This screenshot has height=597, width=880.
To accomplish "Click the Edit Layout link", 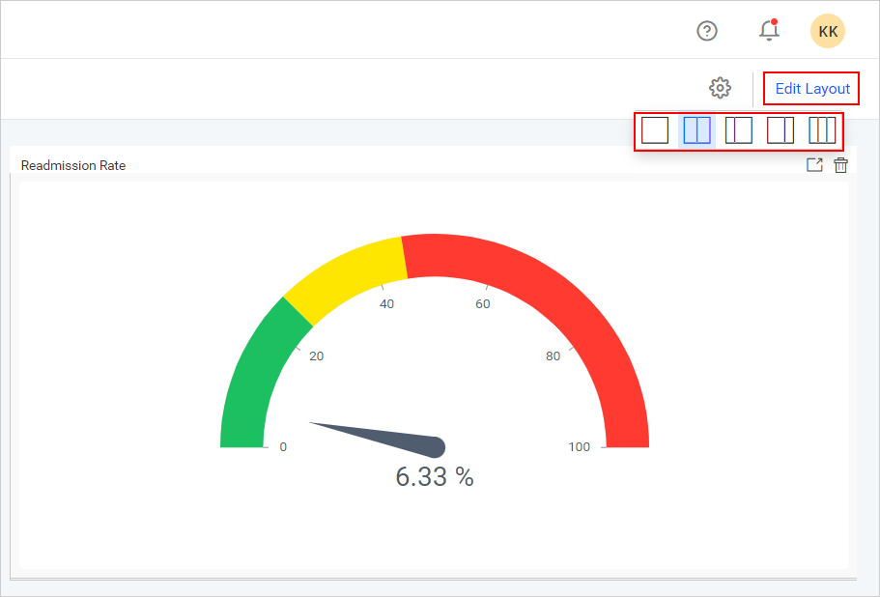I will tap(812, 89).
